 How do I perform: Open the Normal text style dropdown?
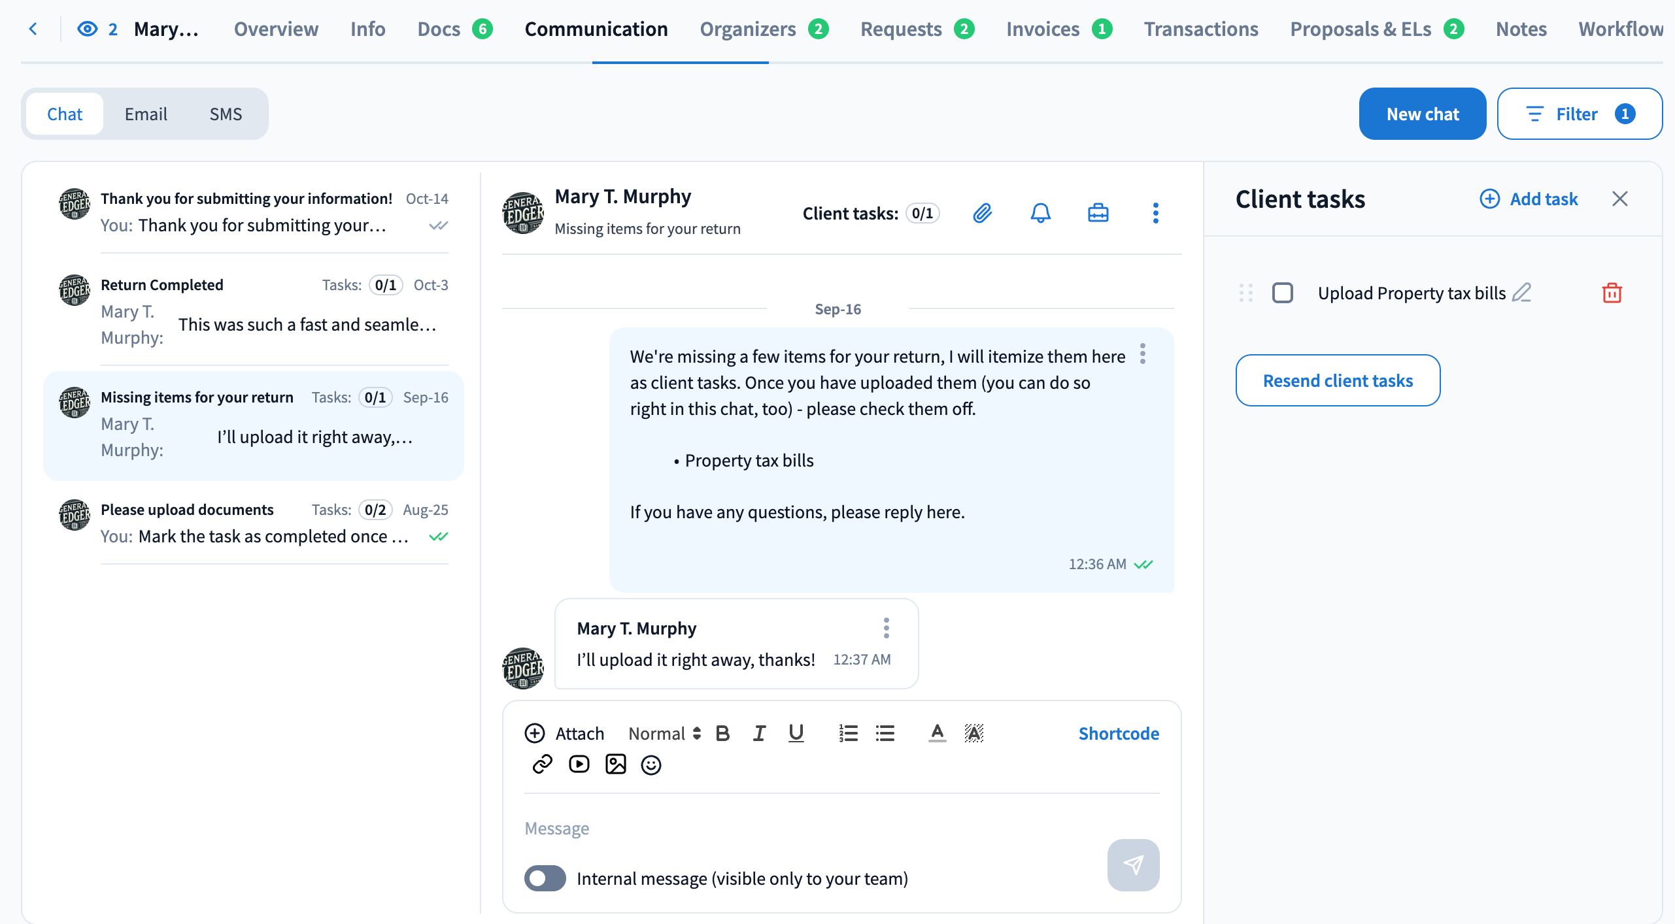664,733
